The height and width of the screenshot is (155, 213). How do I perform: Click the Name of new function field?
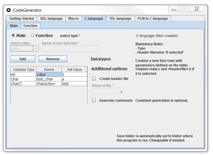click(70, 48)
